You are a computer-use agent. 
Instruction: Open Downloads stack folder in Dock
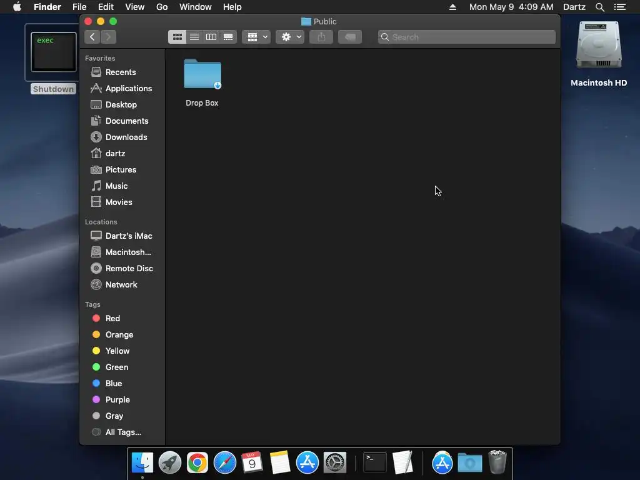[470, 462]
